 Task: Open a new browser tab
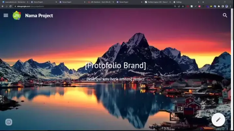tap(203, 2)
